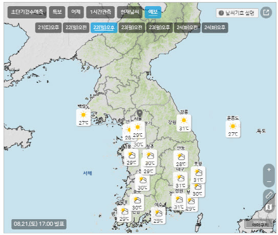The width and height of the screenshot is (278, 235).
Task: Click the 울릉도 sunny 27℃ weather icon
Action: tap(233, 129)
